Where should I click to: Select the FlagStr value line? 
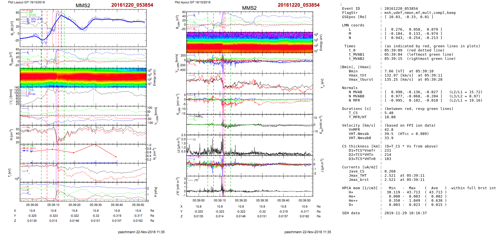(420, 13)
